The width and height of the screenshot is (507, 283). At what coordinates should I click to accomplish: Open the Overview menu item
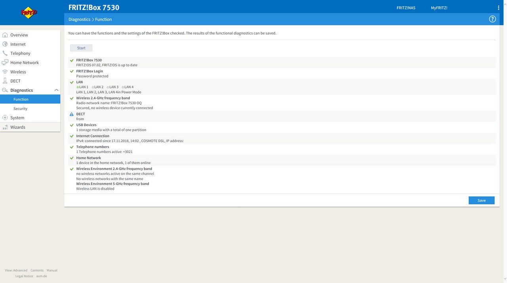(30, 35)
